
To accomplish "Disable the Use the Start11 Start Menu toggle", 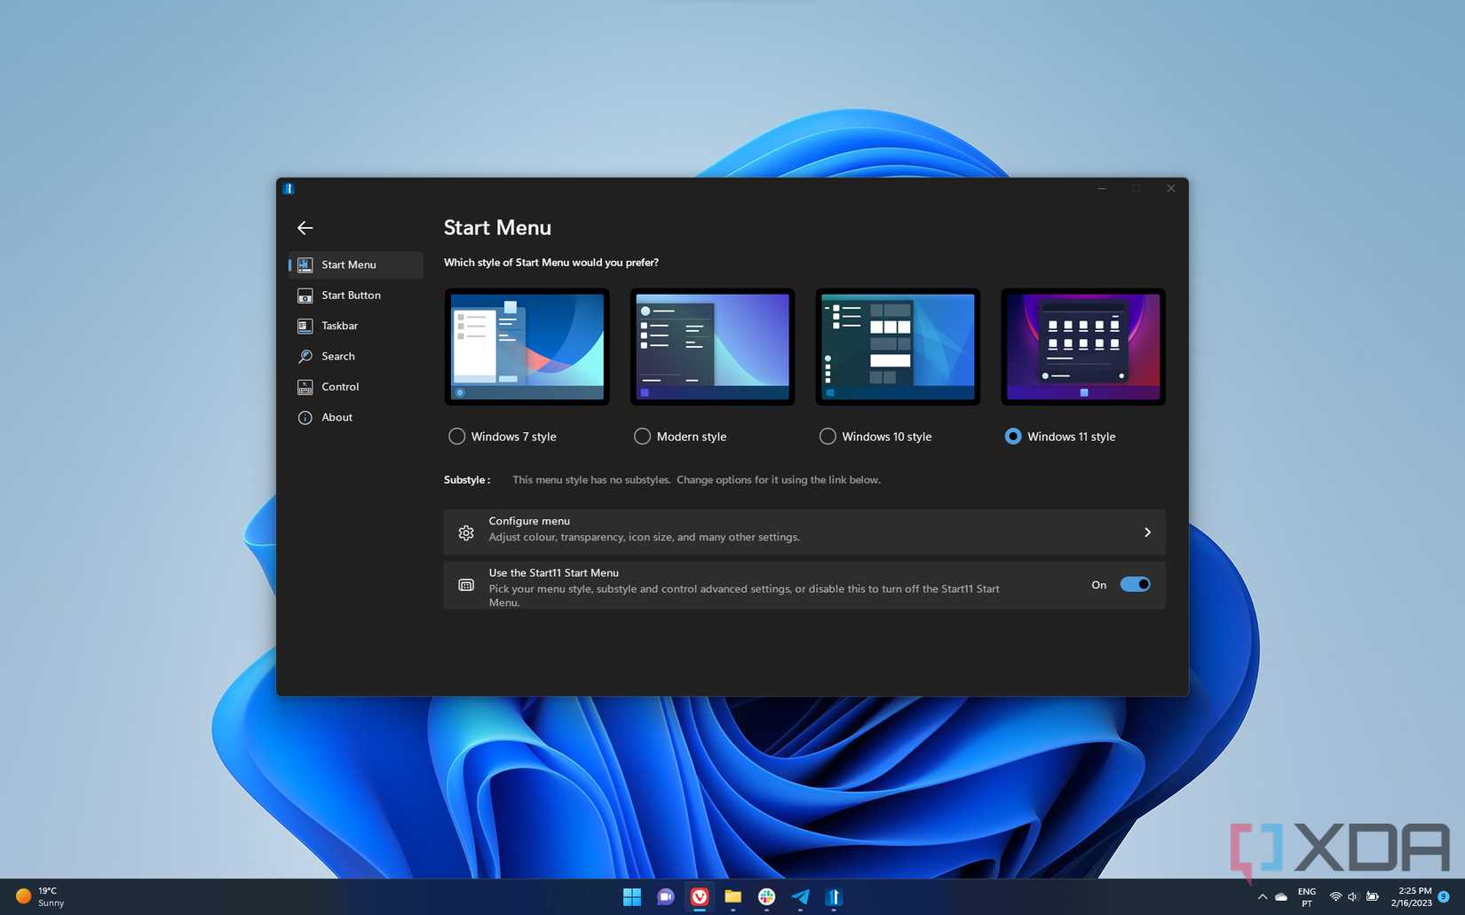I will point(1134,584).
